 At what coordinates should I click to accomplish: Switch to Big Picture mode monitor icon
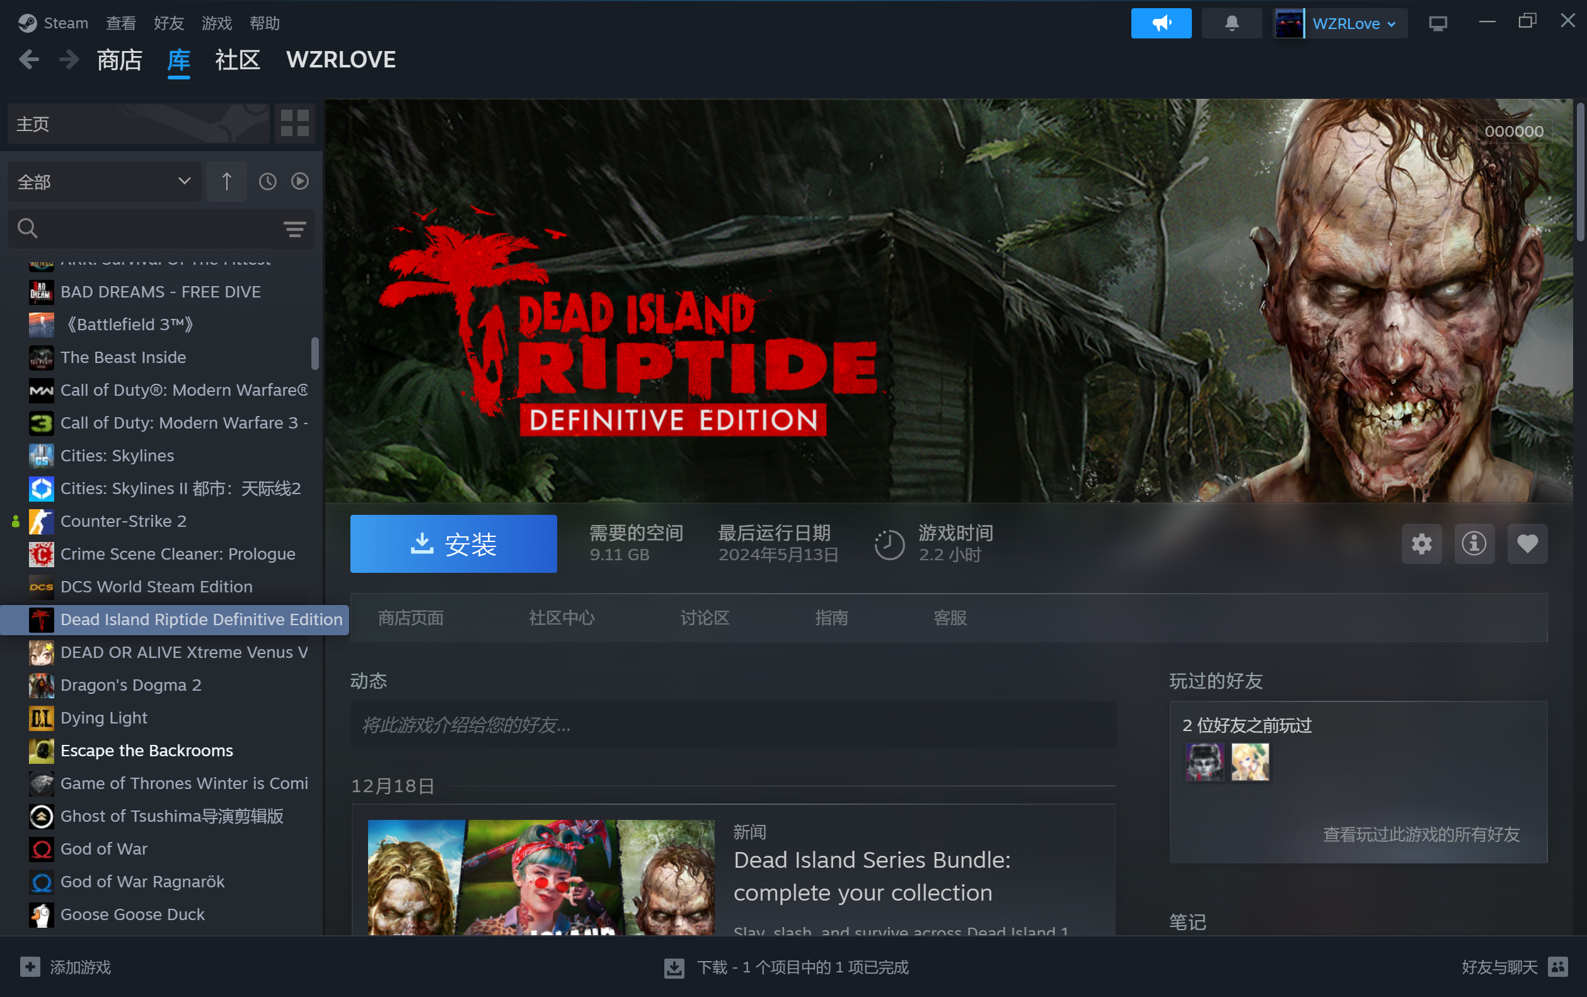(1438, 24)
